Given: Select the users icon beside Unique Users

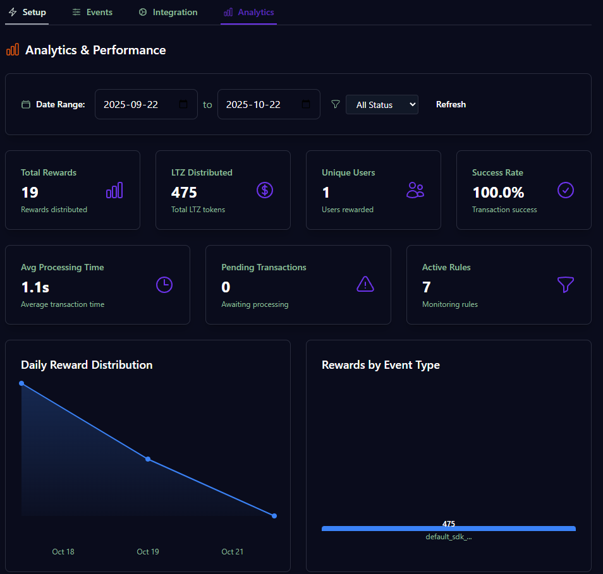Looking at the screenshot, I should pos(415,190).
